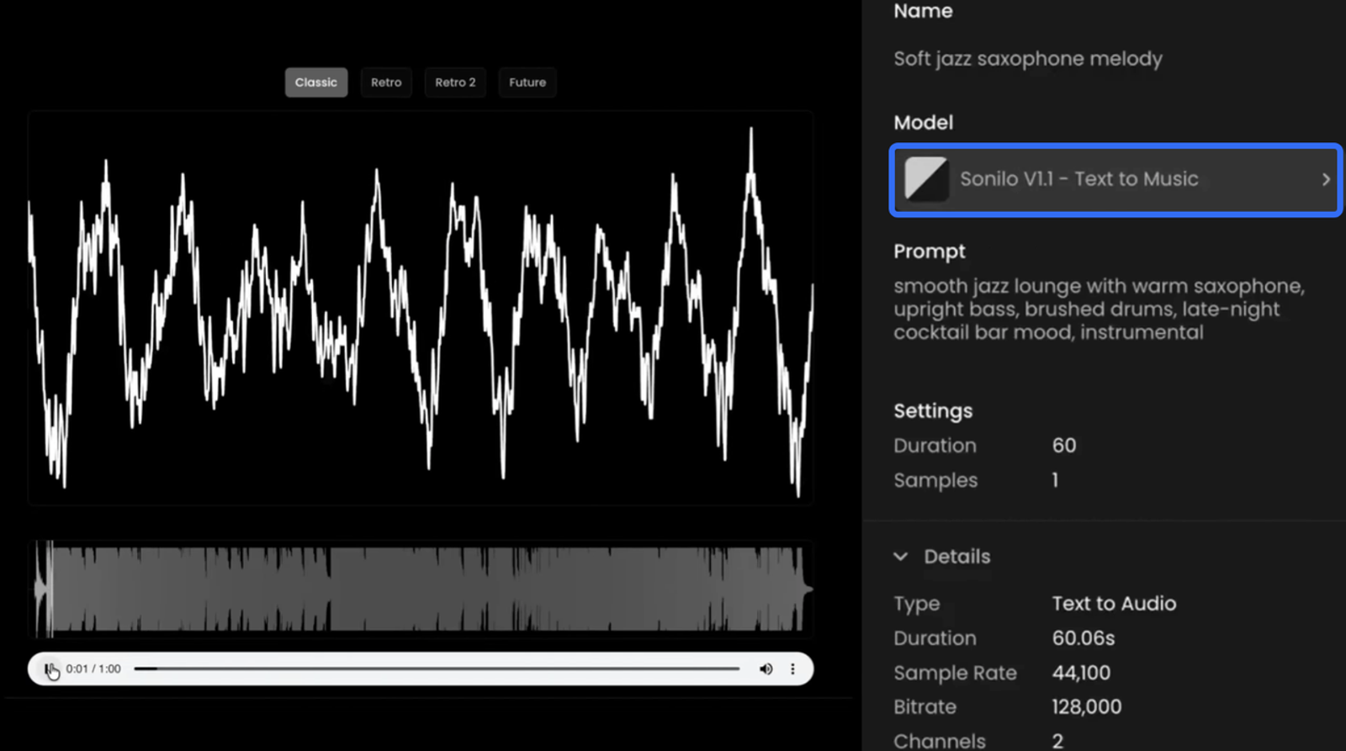Click the 0:01 / 1:00 time readout
The image size is (1346, 751).
coord(93,669)
